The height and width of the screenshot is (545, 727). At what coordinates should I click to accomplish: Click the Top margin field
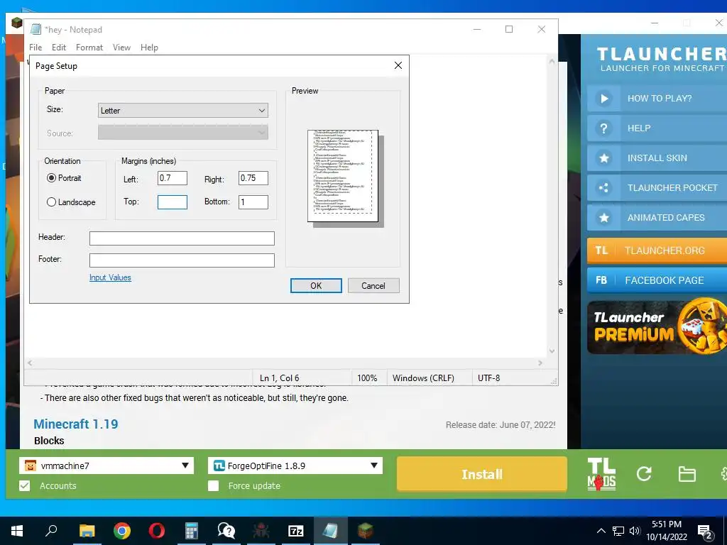(173, 202)
